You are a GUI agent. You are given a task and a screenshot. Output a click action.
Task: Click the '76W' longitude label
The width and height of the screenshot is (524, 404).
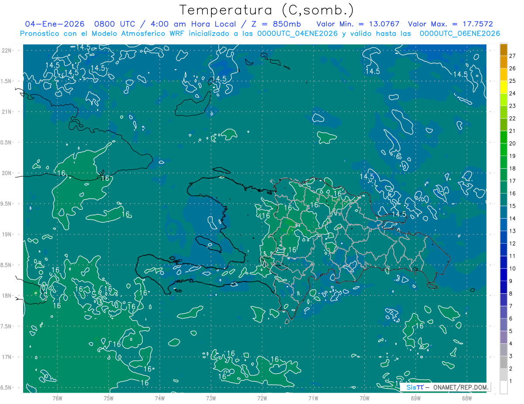point(57,398)
